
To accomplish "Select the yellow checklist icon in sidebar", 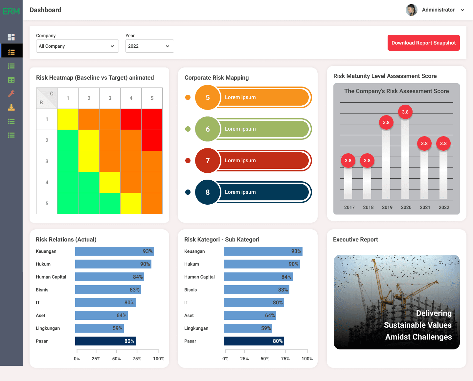I will point(11,52).
